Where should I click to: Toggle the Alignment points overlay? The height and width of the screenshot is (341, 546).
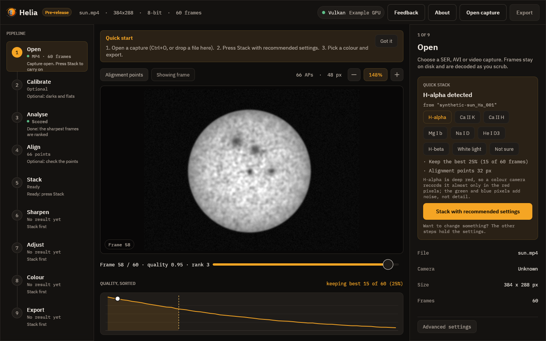point(124,75)
